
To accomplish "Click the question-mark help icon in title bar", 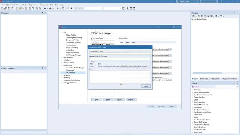I will tap(222, 1).
